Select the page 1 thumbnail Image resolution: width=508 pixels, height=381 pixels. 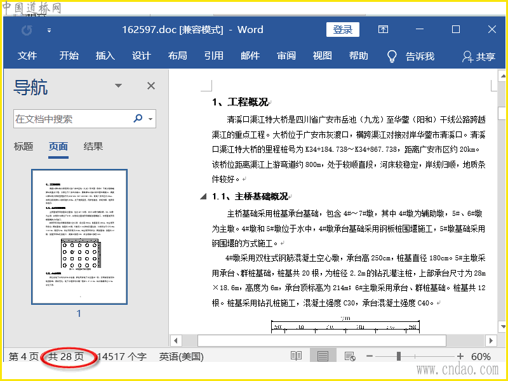pos(79,237)
